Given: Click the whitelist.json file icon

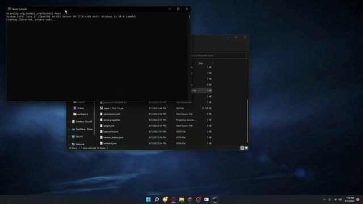Looking at the screenshot, I should coord(101,143).
